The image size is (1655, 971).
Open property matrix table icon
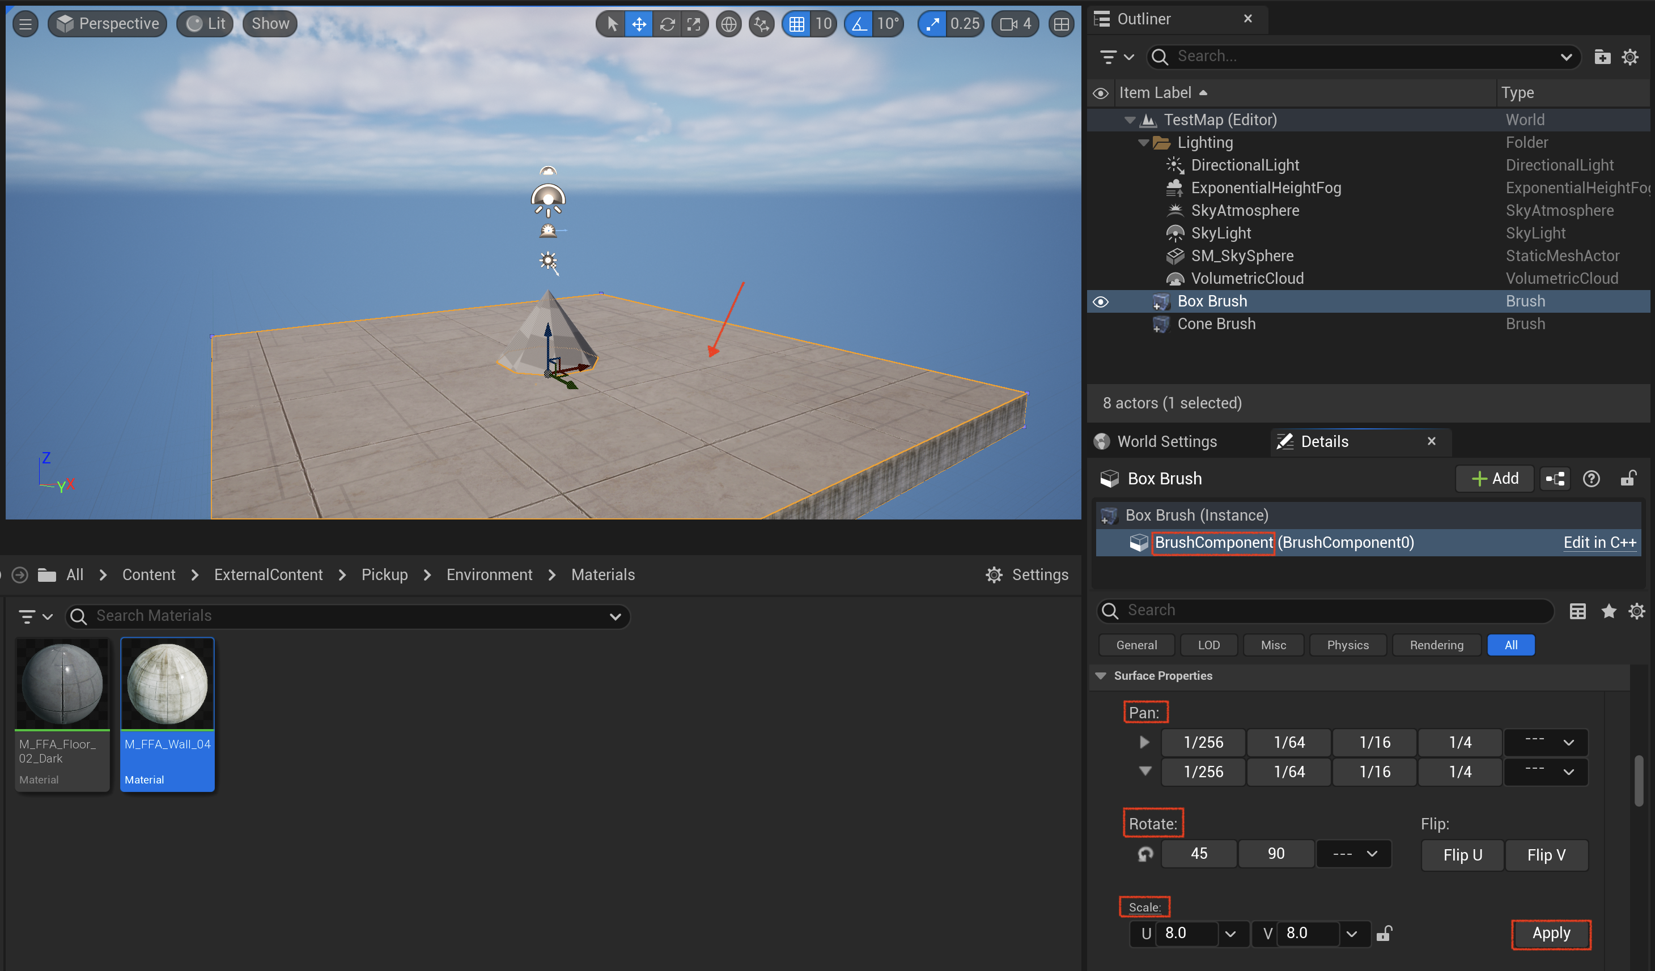[1578, 612]
